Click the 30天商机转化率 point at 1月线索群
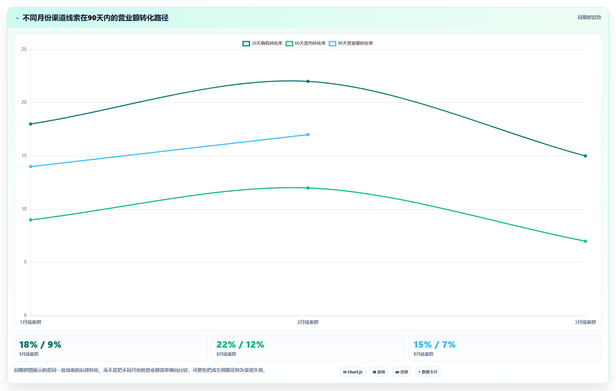616x391 pixels. tap(30, 124)
